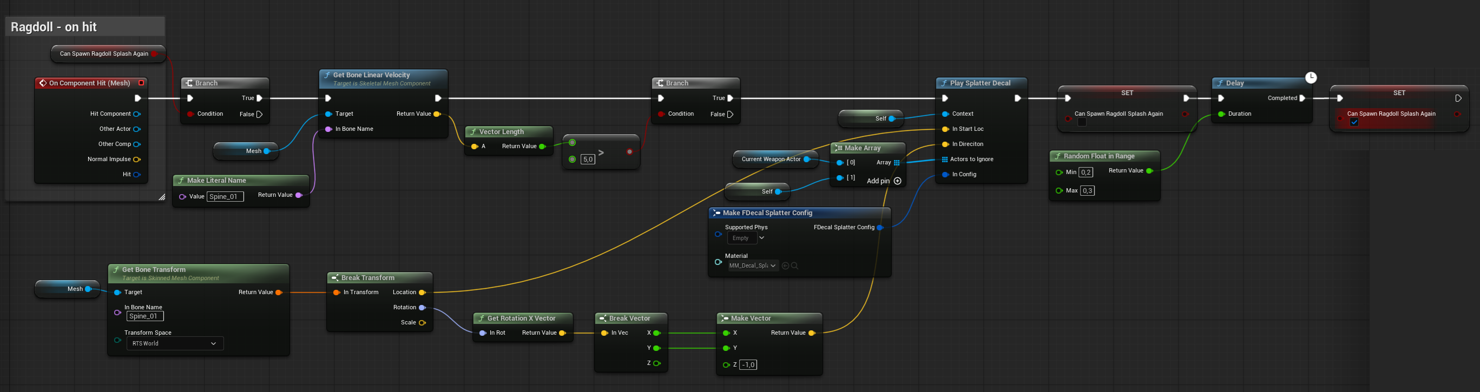Click the resize handle of the Ragdoll comment box
The image size is (1480, 392).
point(161,197)
